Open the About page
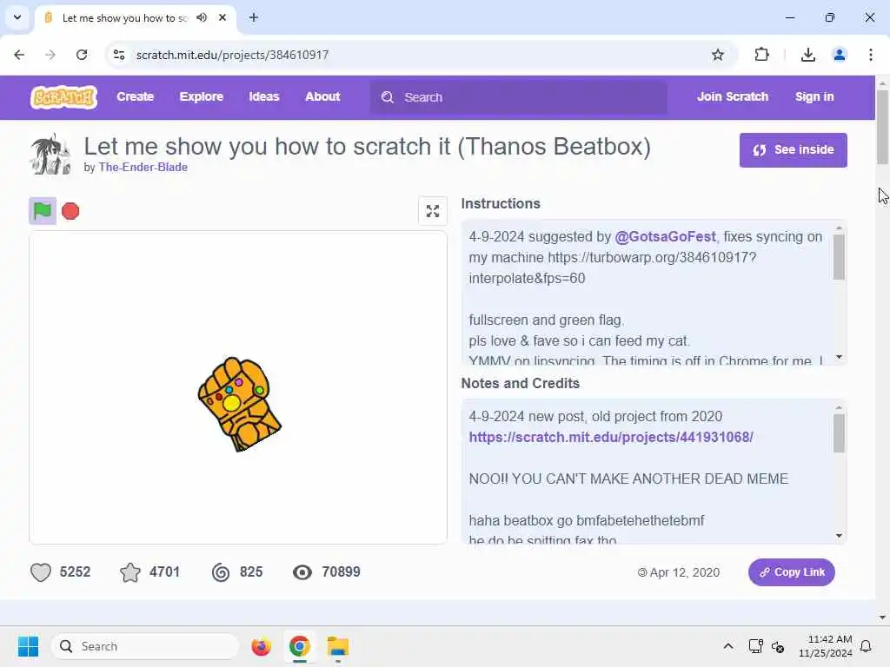The height and width of the screenshot is (667, 890). (322, 97)
